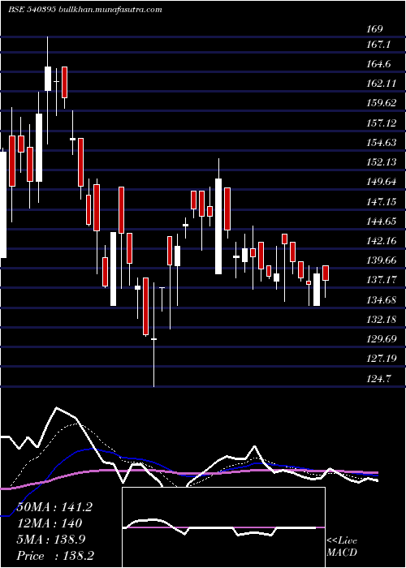Click the Price : 138.2 readout
The image size is (406, 568).
tap(56, 556)
